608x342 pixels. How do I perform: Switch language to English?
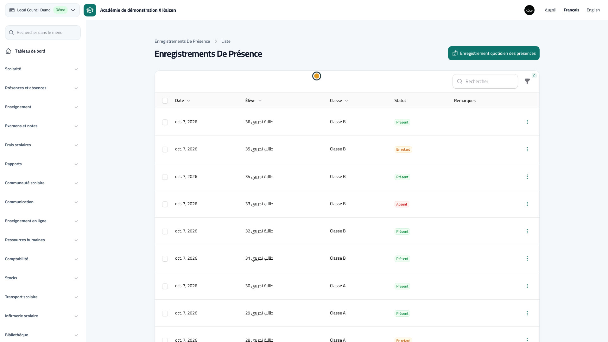pyautogui.click(x=593, y=10)
